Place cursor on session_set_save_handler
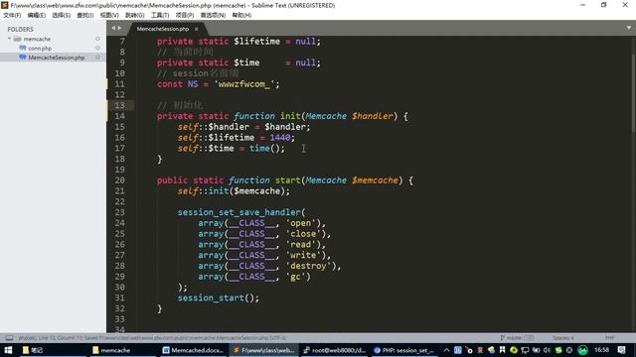 239,212
